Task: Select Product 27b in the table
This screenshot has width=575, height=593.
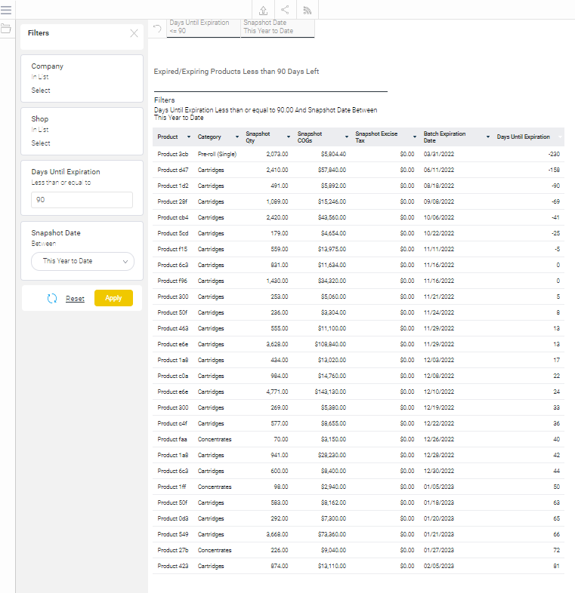Action: pos(173,551)
